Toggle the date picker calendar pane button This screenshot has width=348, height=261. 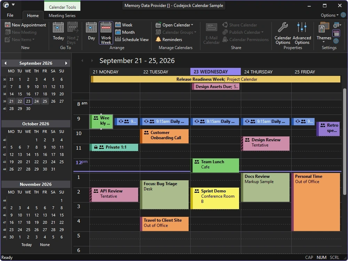pos(336,33)
